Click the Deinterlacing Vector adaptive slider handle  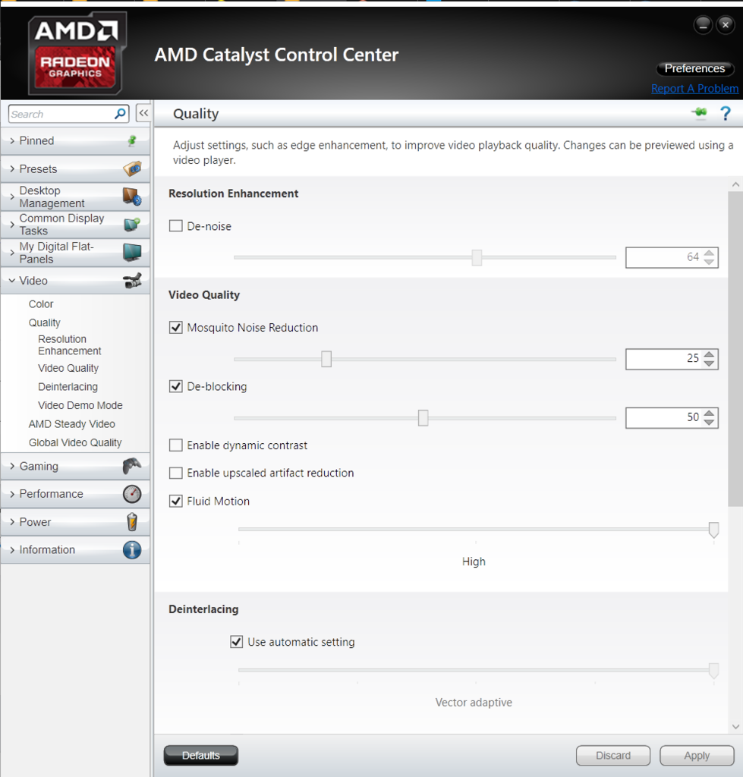point(713,671)
